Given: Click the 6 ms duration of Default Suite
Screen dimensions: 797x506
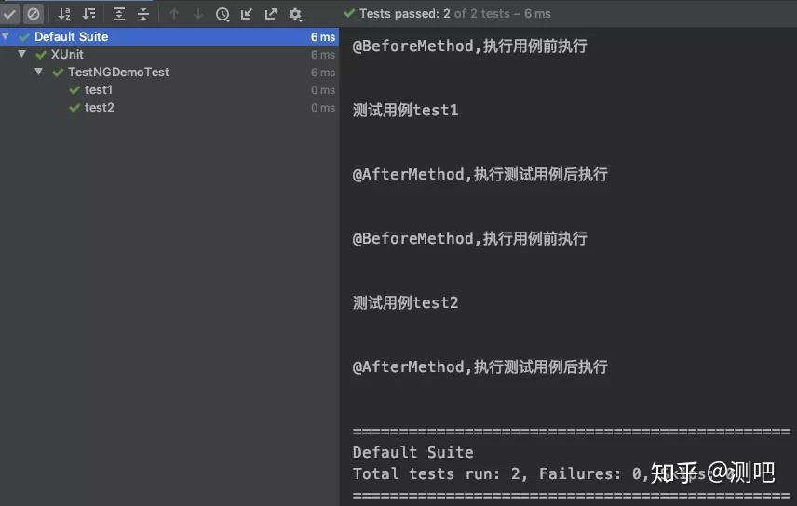Looking at the screenshot, I should point(323,37).
